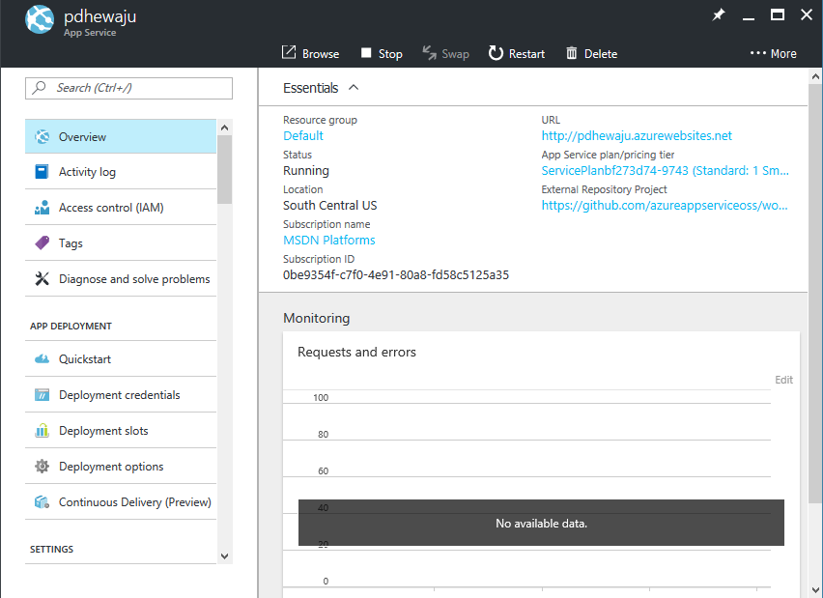Click the Monitoring section heading
Viewport: 823px width, 598px height.
pyautogui.click(x=316, y=318)
